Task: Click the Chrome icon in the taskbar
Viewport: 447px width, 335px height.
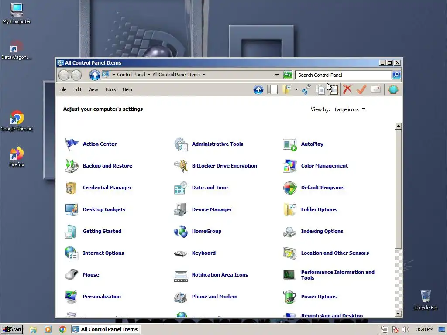Action: 62,330
